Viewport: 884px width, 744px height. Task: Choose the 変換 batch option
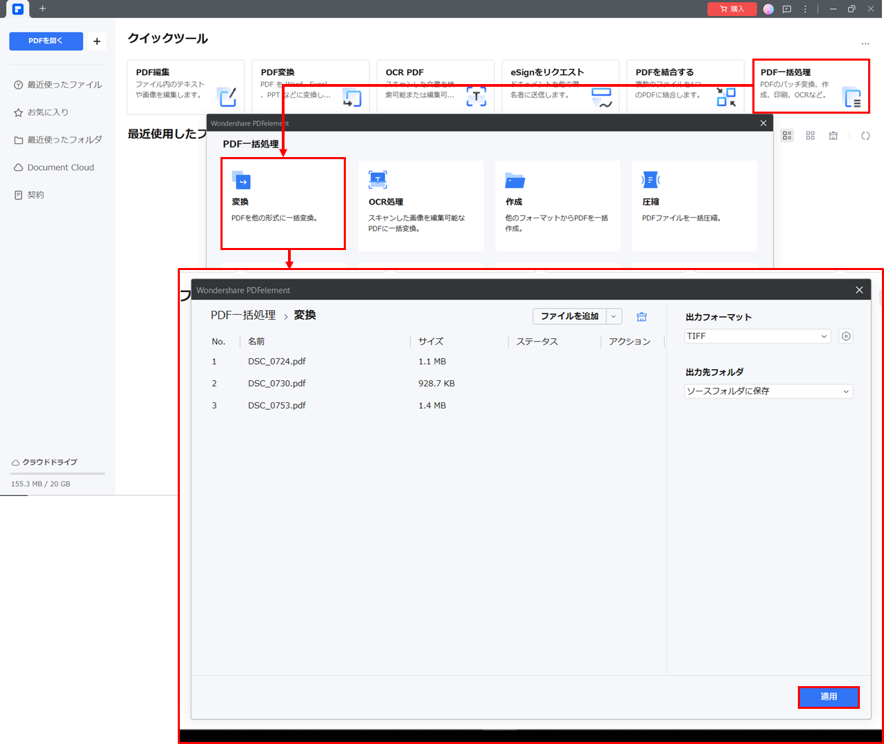(x=283, y=204)
